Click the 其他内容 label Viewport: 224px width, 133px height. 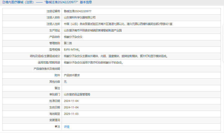tap(55, 82)
